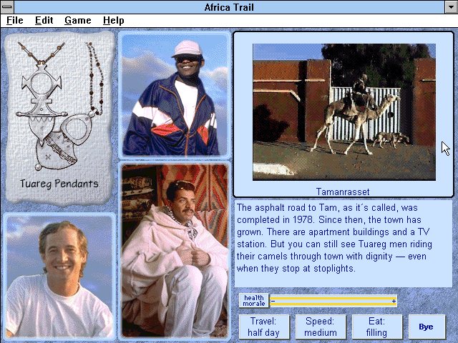Open the Help menu
The height and width of the screenshot is (343, 458).
coord(114,21)
